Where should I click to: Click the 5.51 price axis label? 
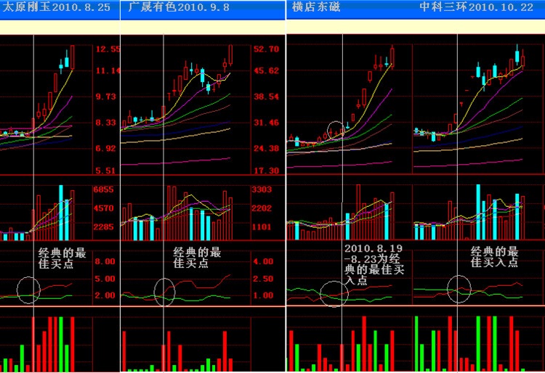coord(105,171)
